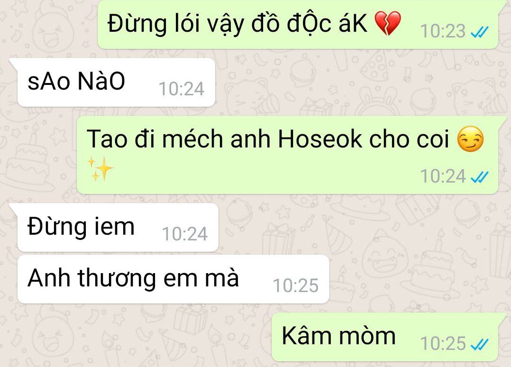Click 10:25 timestamp on 'Kâm mòm'
This screenshot has height=367, width=511.
point(443,344)
